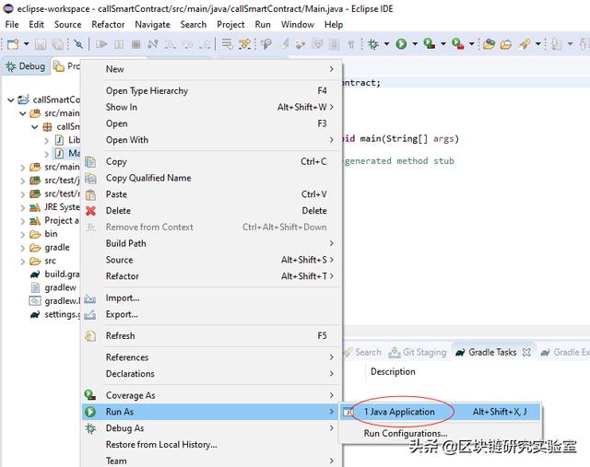
Task: Select Coverage As in context menu
Action: [210, 395]
